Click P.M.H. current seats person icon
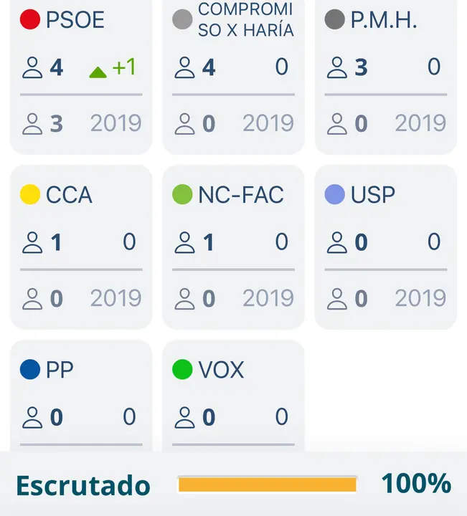Image resolution: width=467 pixels, height=516 pixels. click(337, 67)
